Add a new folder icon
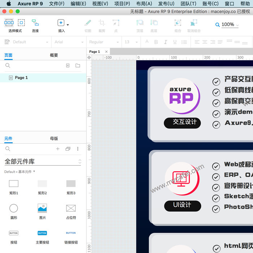The height and width of the screenshot is (253, 253). pos(78,65)
